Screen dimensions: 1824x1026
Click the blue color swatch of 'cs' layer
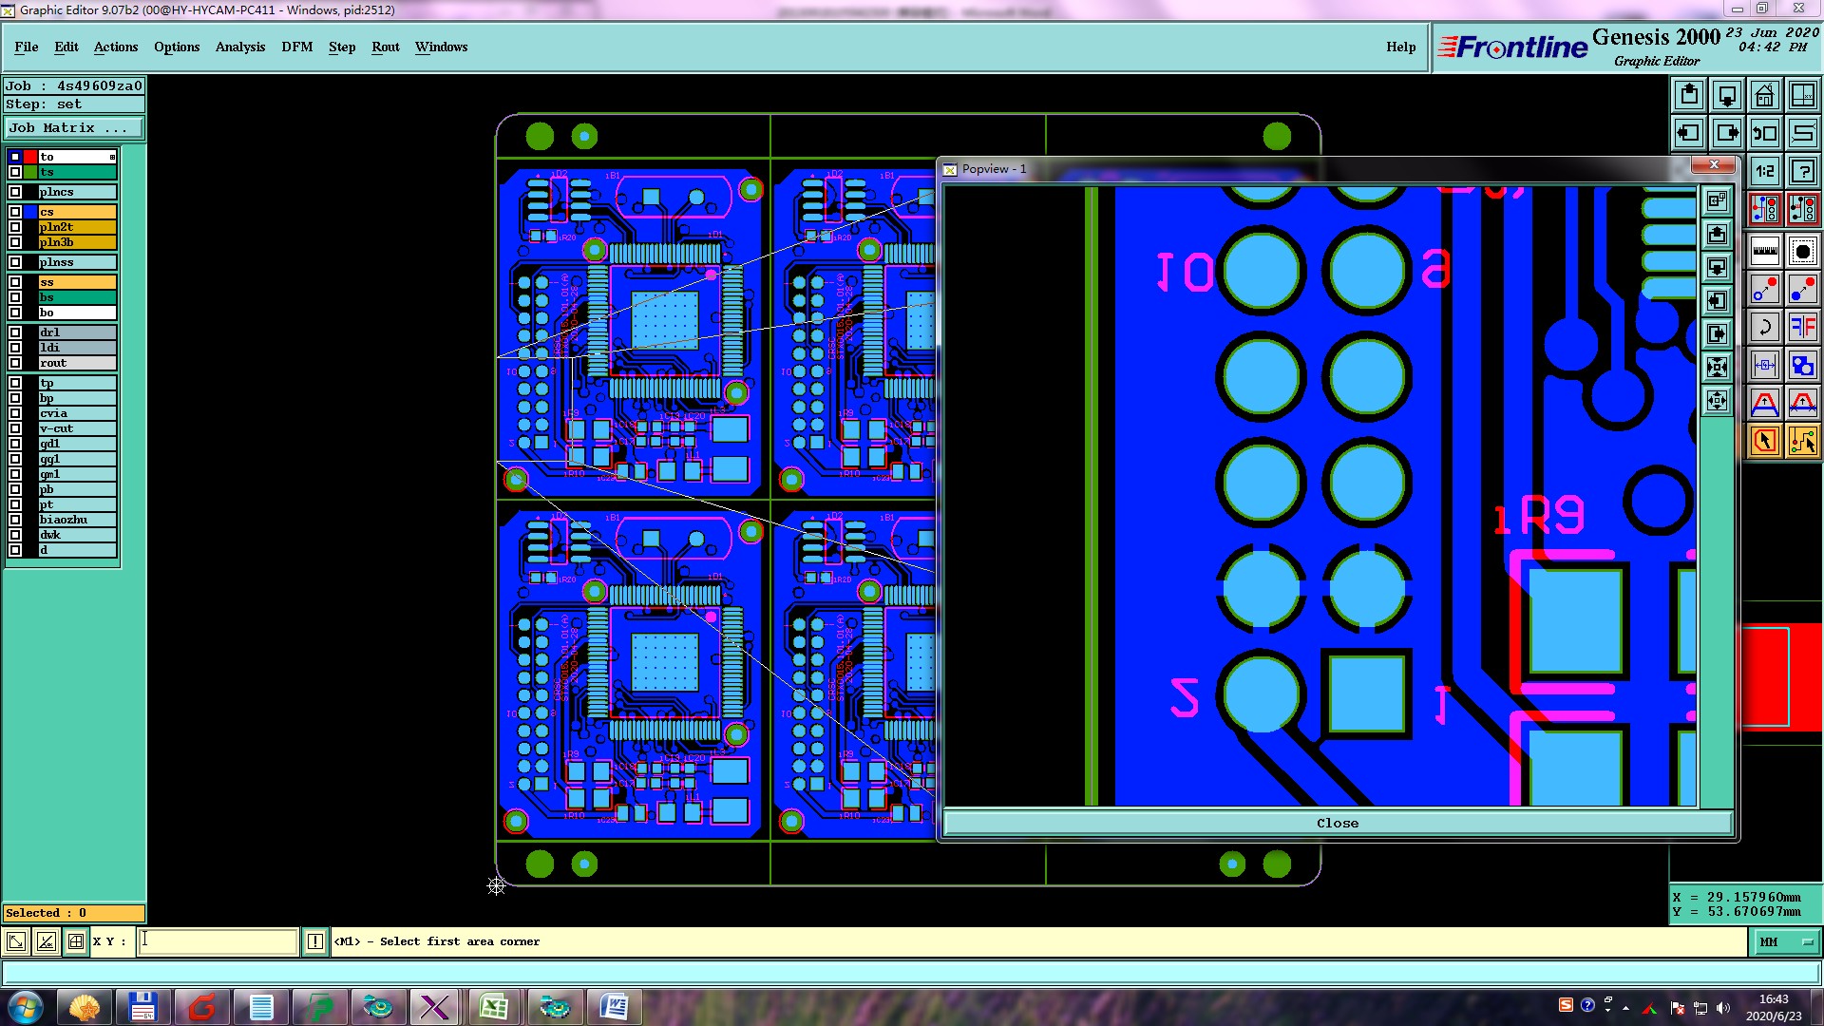coord(30,212)
